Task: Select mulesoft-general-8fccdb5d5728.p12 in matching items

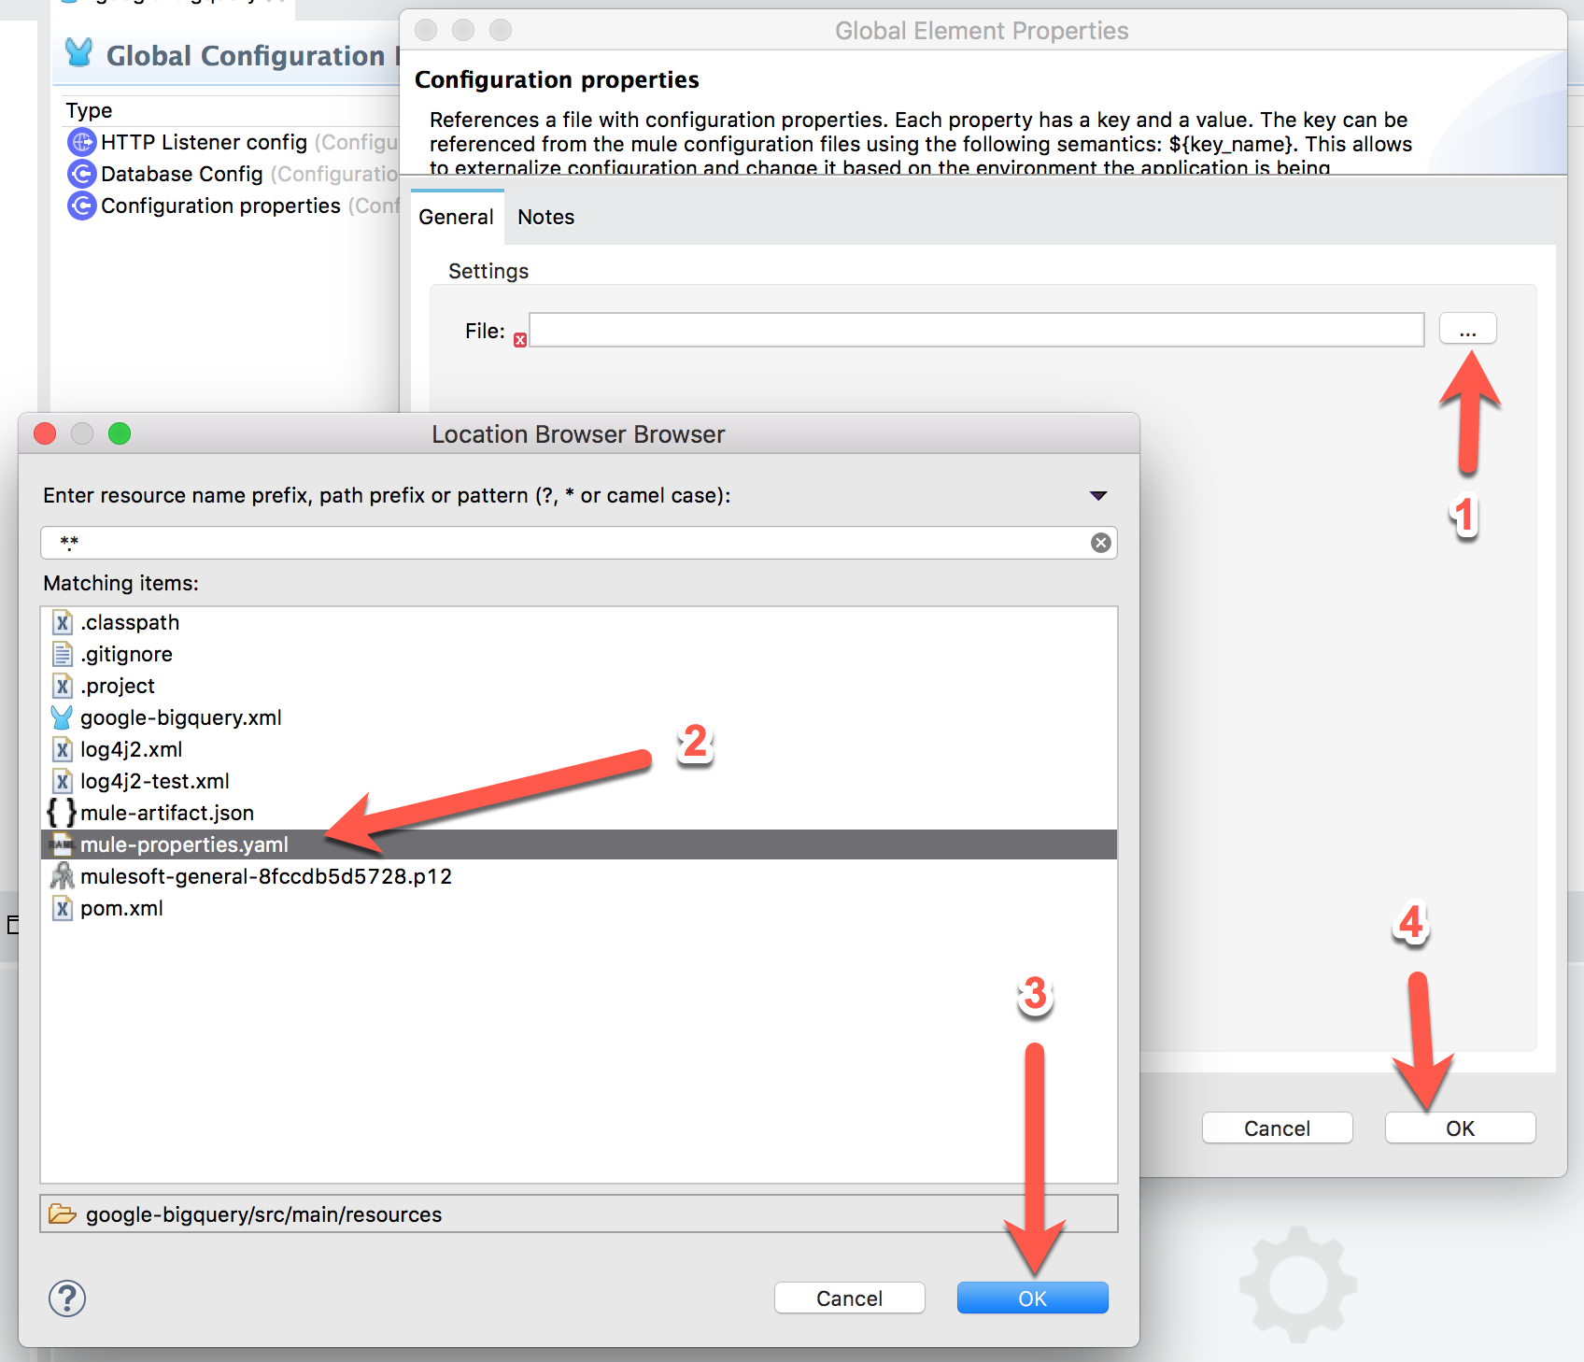Action: tap(579, 876)
